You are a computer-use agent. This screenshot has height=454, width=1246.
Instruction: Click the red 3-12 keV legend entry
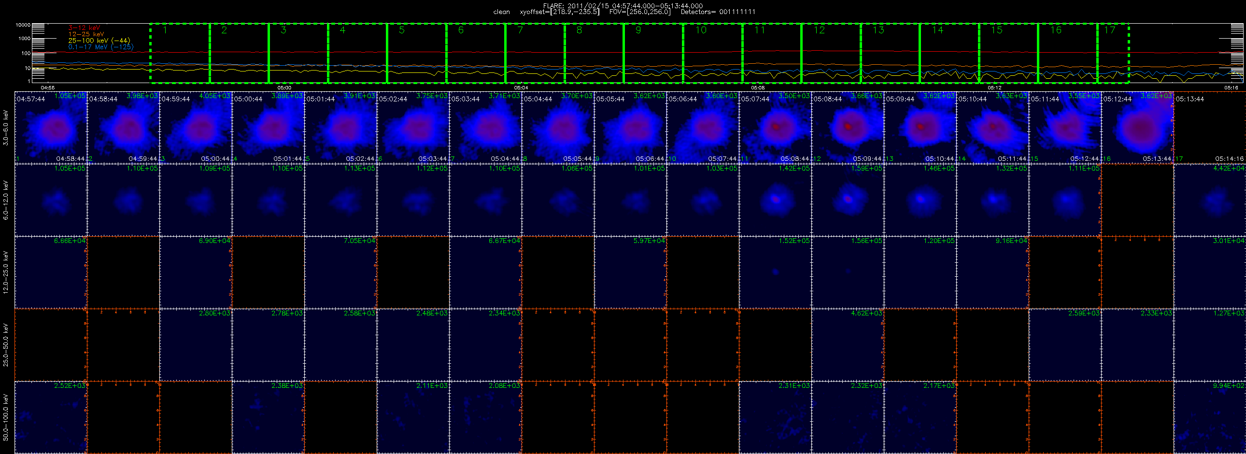click(x=84, y=28)
